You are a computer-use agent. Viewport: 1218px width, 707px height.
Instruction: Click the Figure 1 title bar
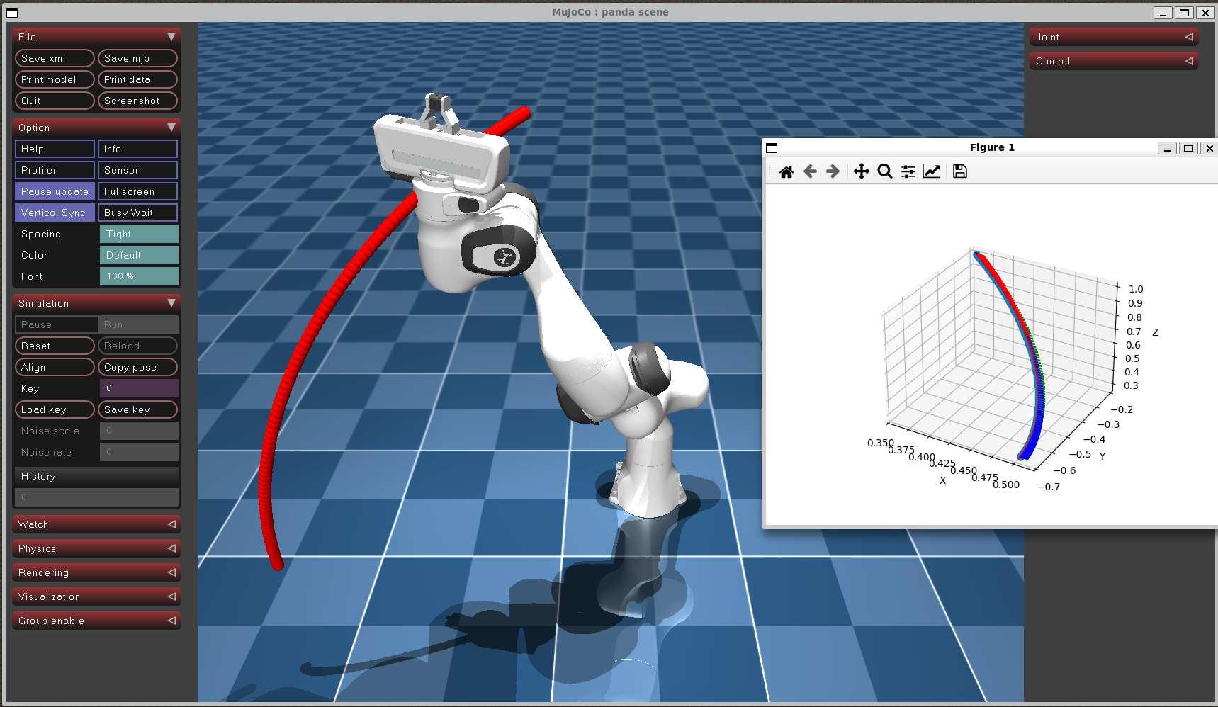coord(991,147)
